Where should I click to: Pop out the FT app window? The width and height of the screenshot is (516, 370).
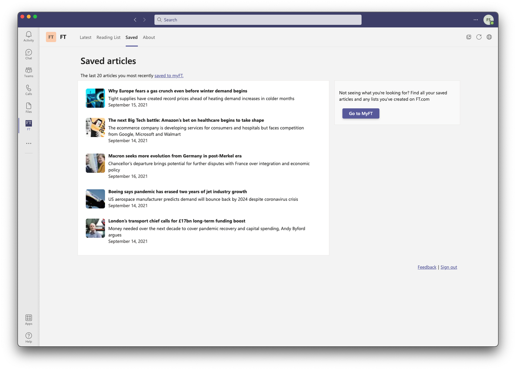coord(469,37)
